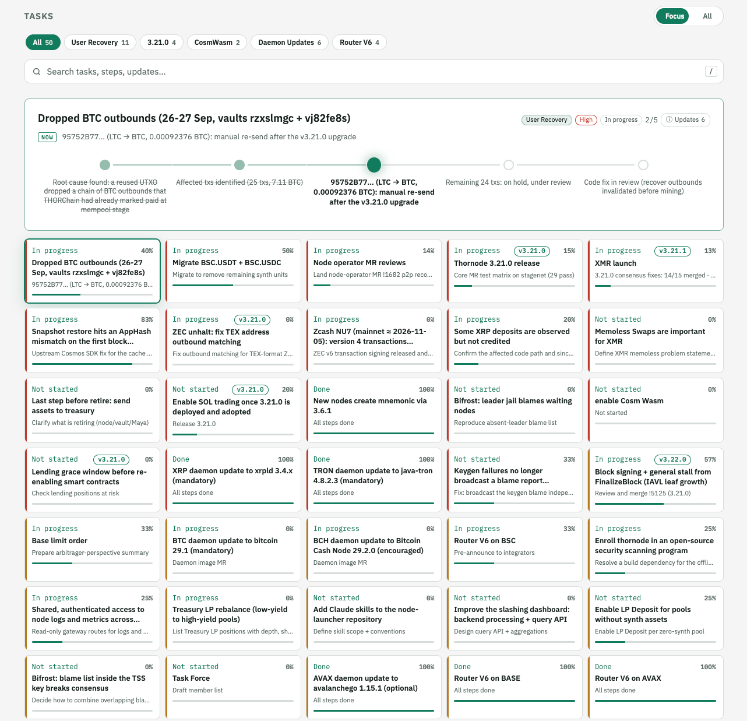
Task: Click the slash shortcut badge in search bar
Action: pos(711,72)
